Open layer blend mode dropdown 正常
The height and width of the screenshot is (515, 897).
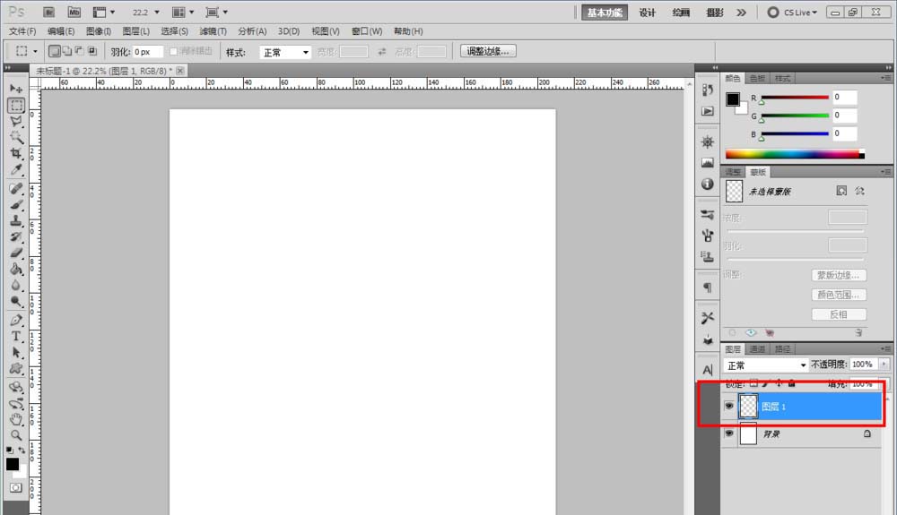[x=765, y=365]
